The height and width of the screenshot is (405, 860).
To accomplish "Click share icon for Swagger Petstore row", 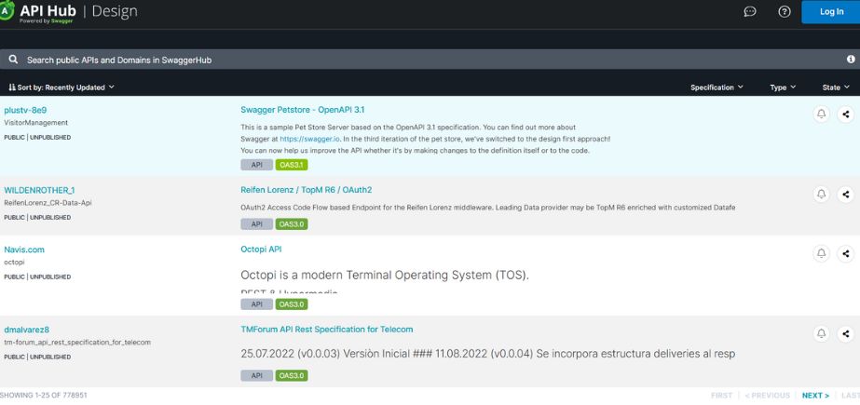I will 846,114.
